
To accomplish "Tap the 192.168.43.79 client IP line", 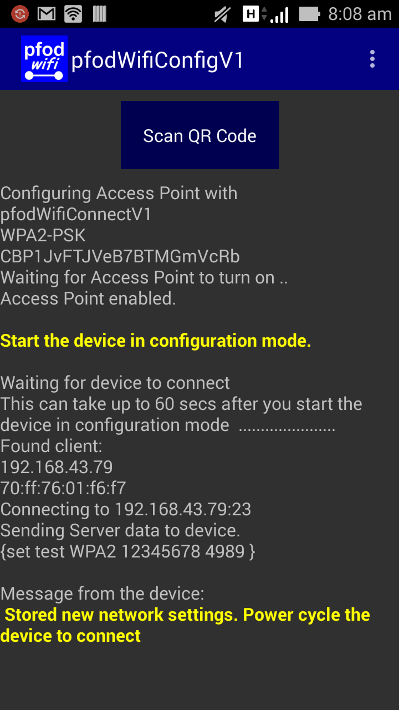I will click(x=57, y=467).
